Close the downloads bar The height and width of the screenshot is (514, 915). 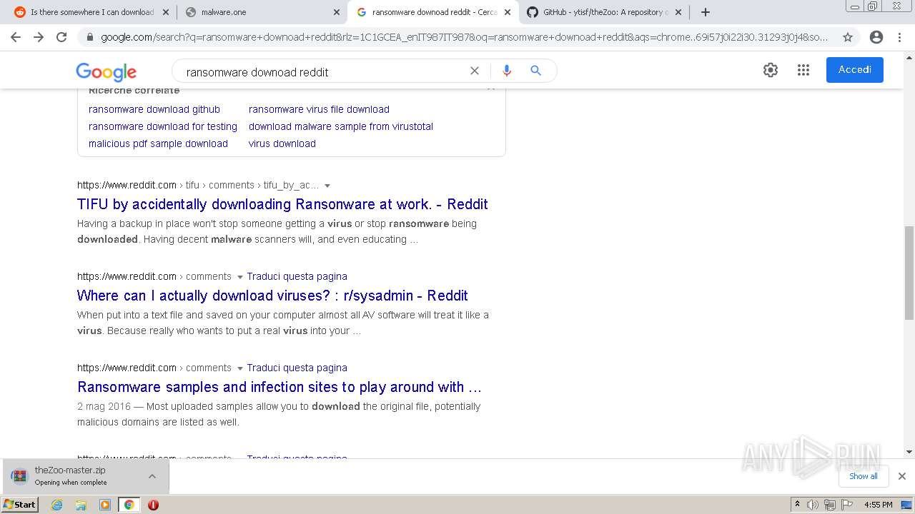point(902,476)
